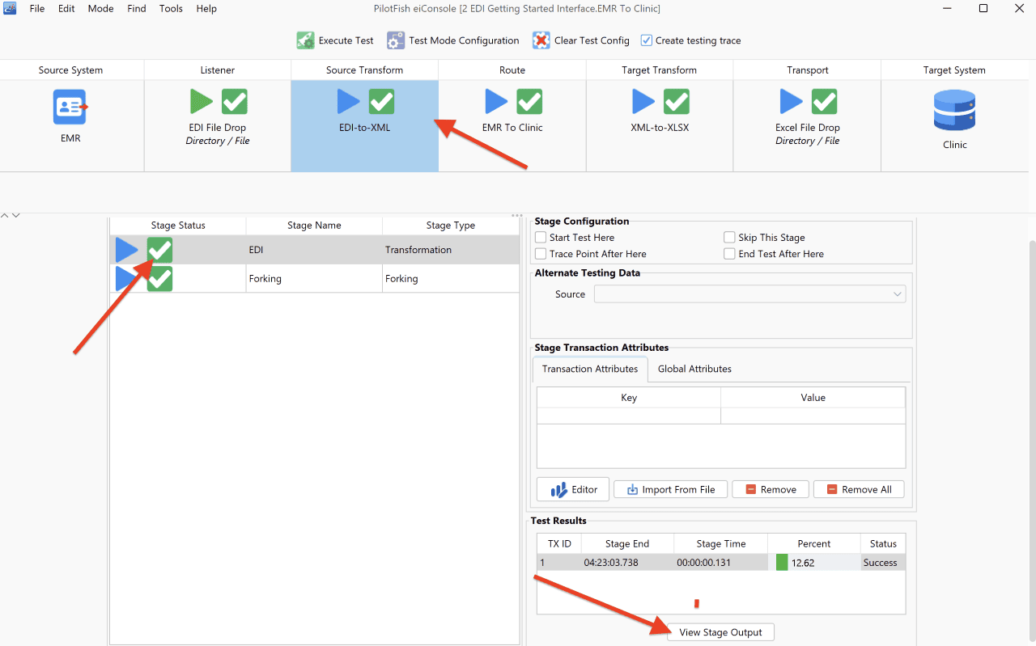Image resolution: width=1036 pixels, height=646 pixels.
Task: Click the Transport stage play arrow icon
Action: 791,101
